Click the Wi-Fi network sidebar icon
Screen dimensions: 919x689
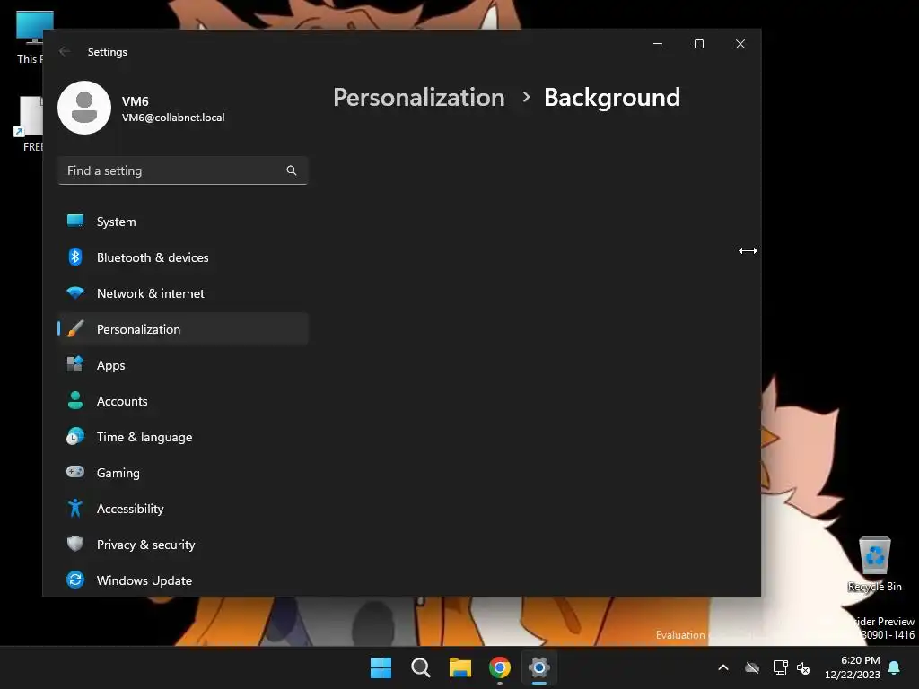point(75,292)
